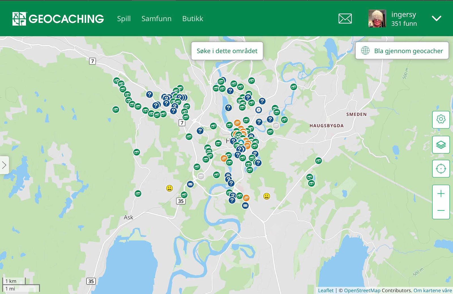
Task: Select the traditional cache next to road 35 sign
Action: coord(184,195)
